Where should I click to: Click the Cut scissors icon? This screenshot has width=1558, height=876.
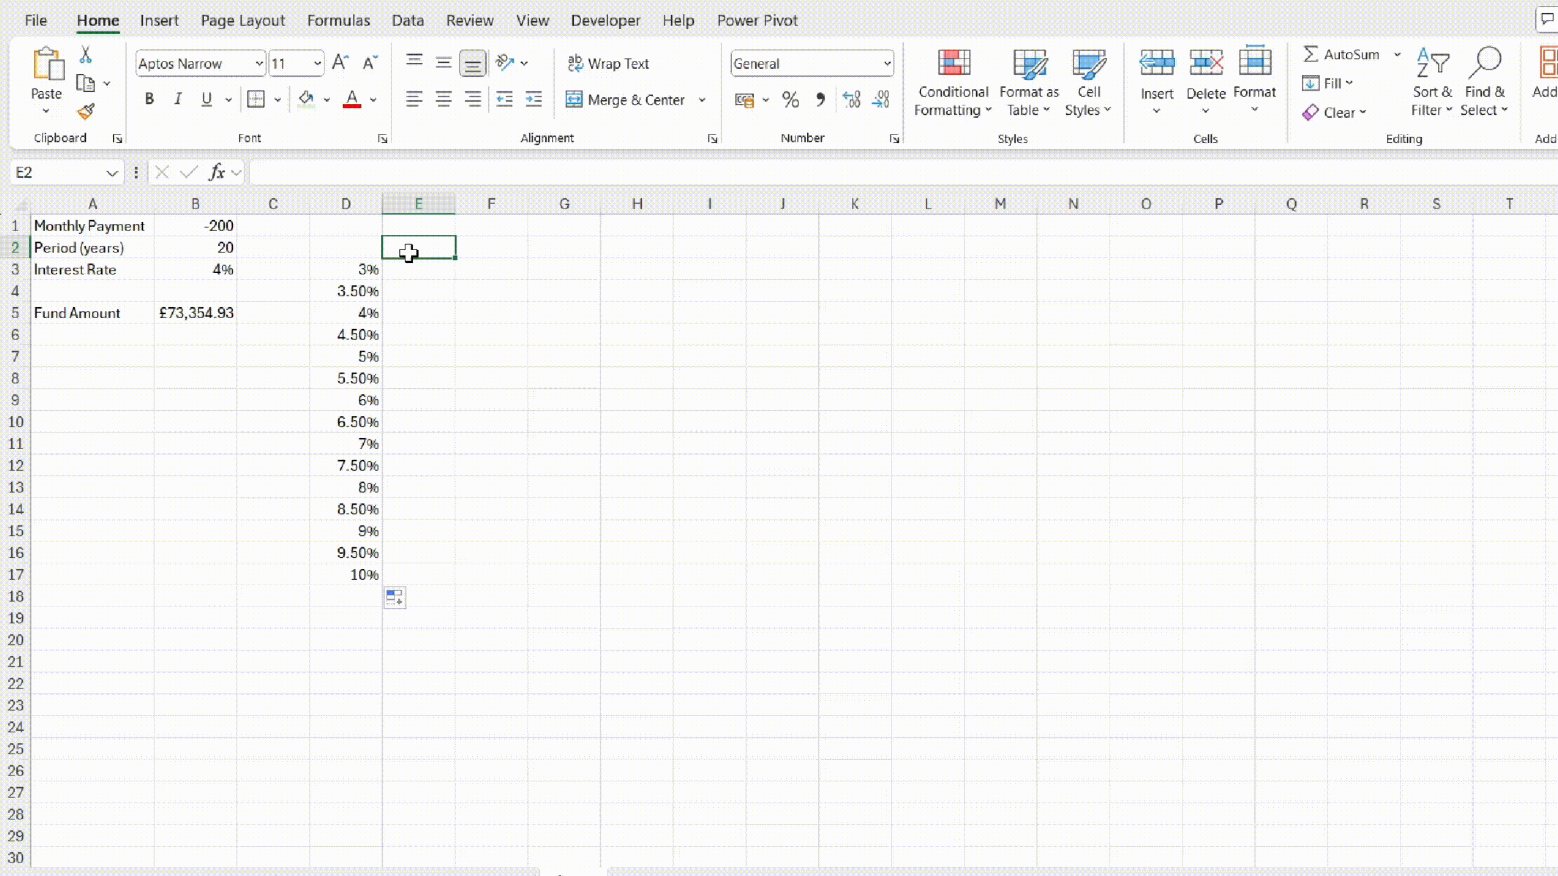(x=86, y=55)
